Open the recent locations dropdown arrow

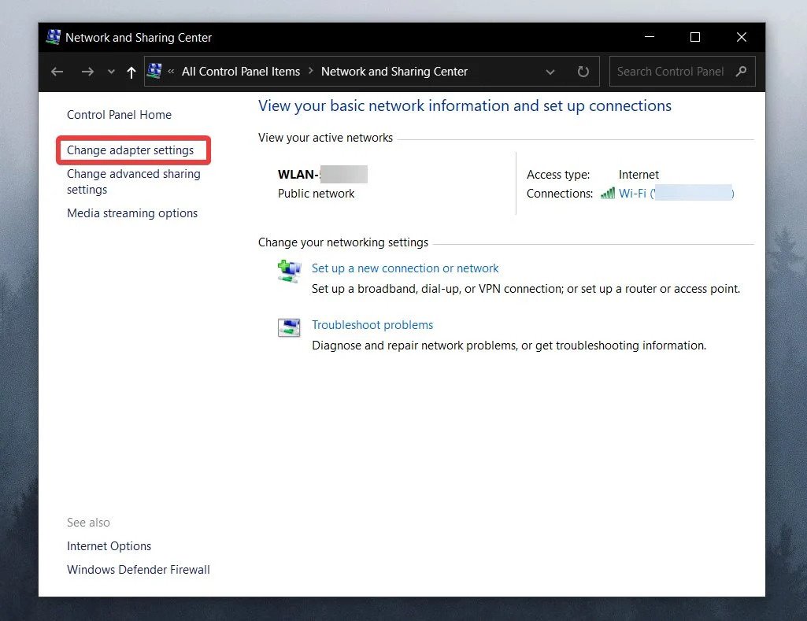pos(111,72)
